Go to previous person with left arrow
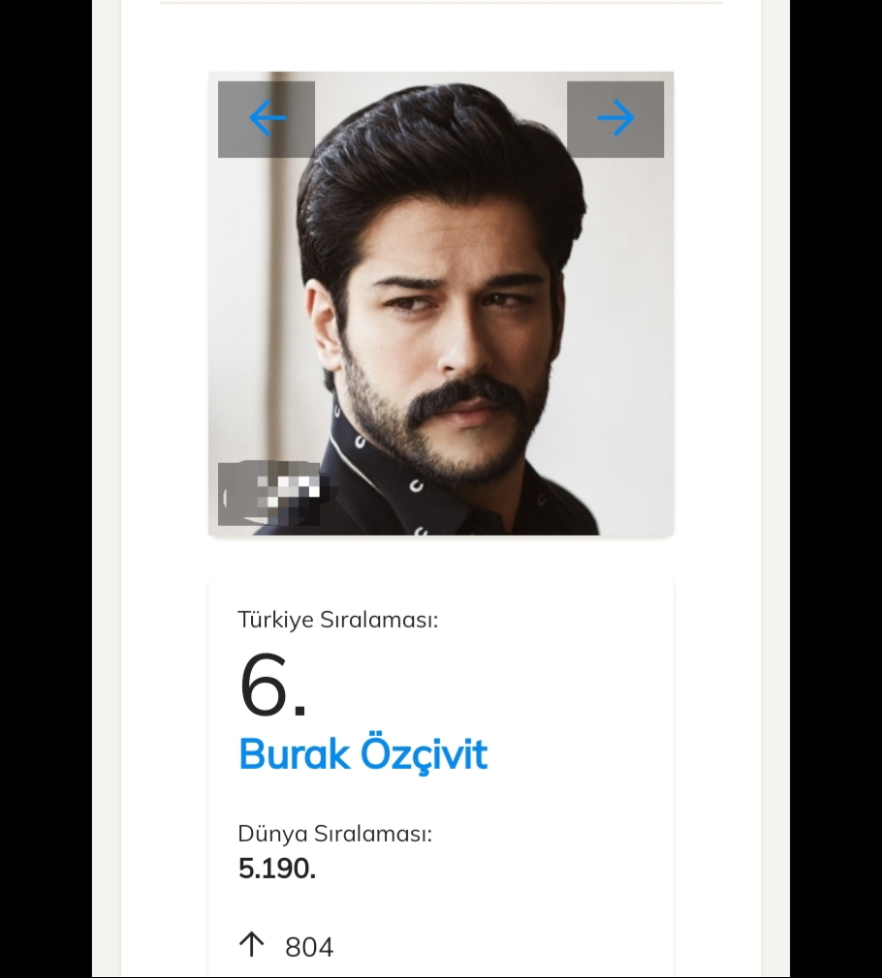Screen dimensions: 882x978 coord(266,119)
